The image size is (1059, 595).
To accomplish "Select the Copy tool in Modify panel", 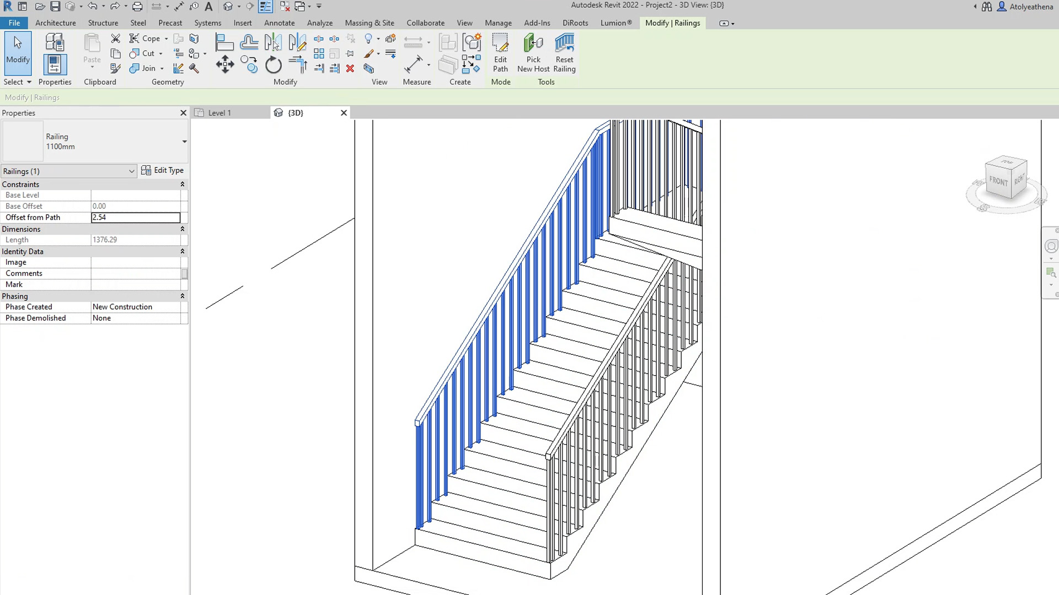I will [249, 65].
